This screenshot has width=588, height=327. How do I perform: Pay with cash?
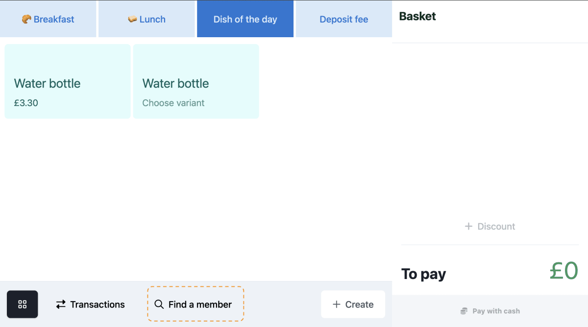point(496,311)
